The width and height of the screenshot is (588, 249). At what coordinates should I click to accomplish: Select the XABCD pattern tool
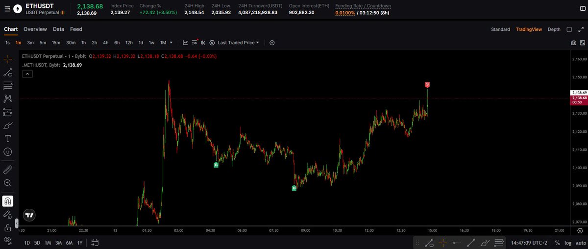point(8,99)
